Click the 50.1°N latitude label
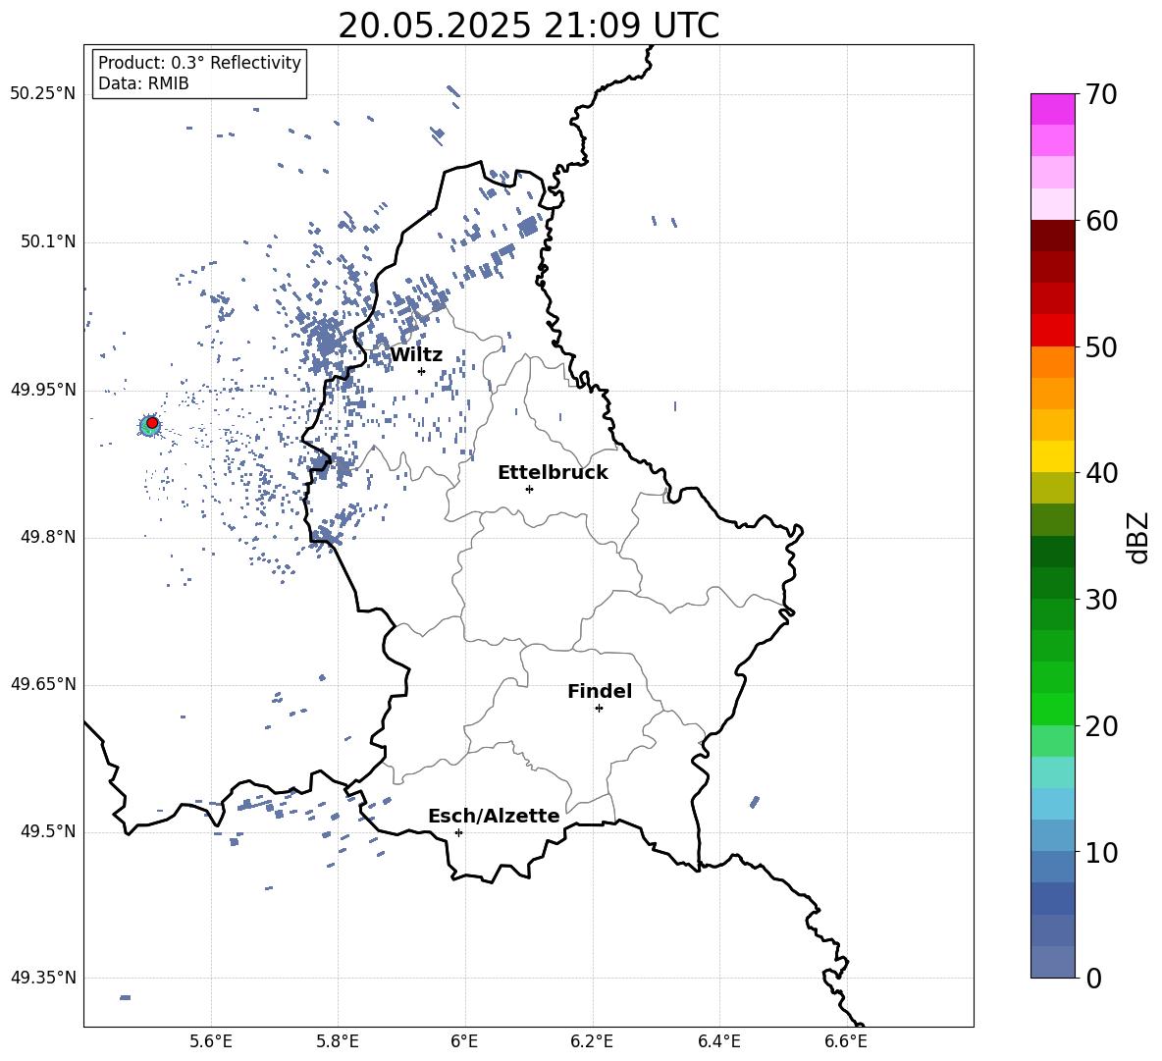 tap(48, 241)
